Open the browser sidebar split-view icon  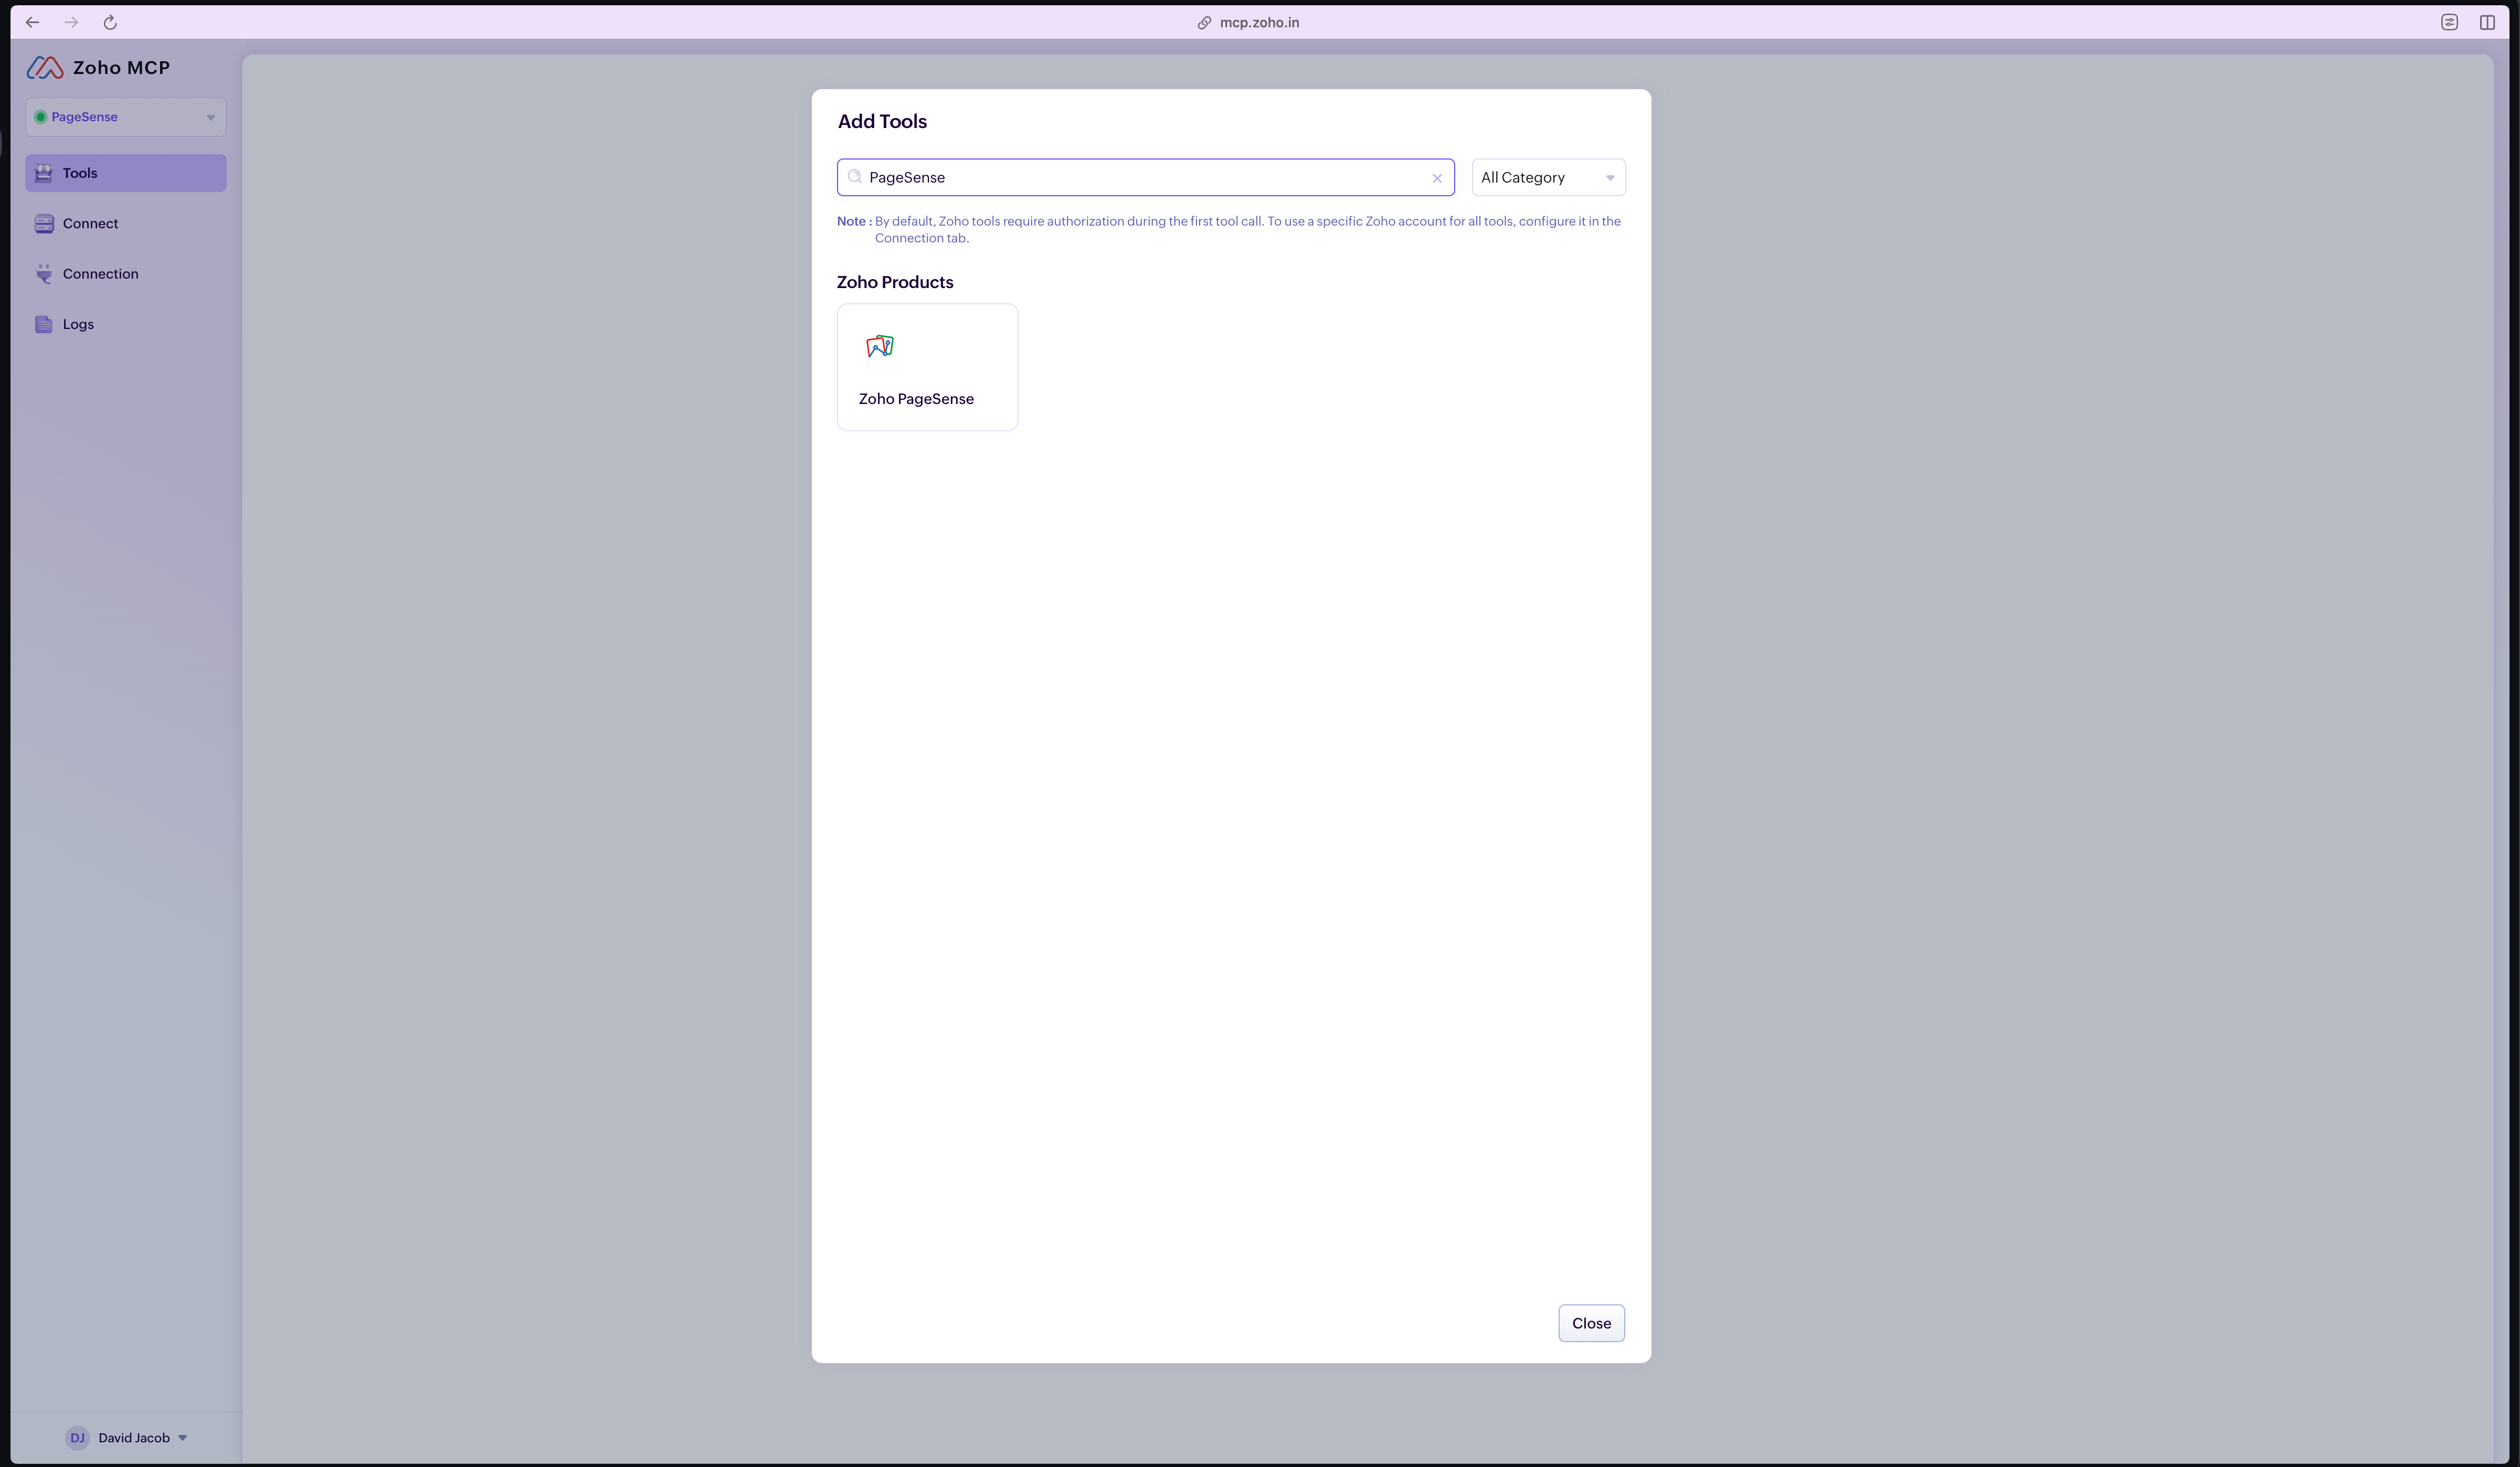2487,22
